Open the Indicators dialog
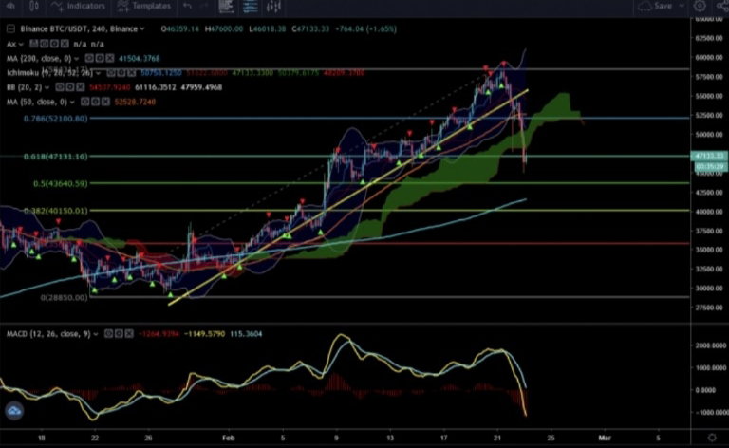The image size is (729, 448). 78,6
